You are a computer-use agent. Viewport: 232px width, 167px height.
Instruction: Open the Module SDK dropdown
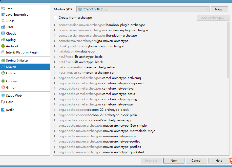click(x=143, y=9)
